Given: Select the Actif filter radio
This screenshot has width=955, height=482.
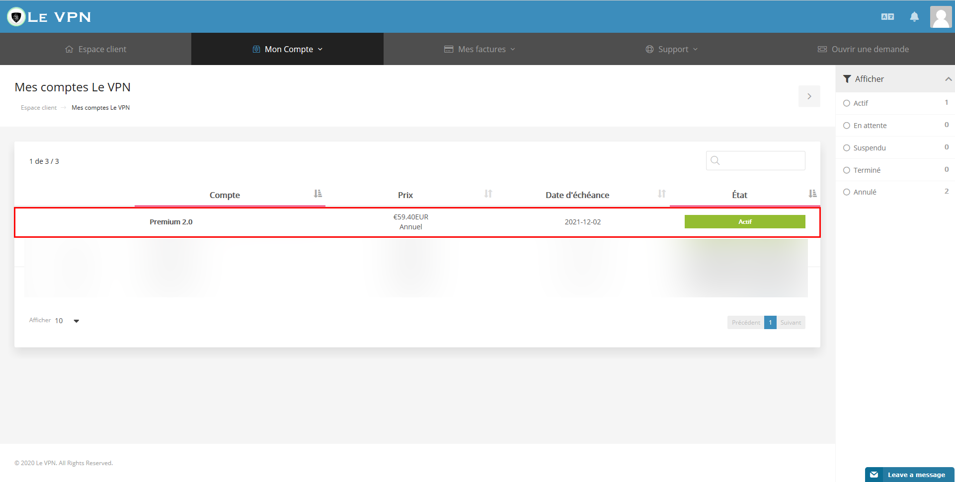Looking at the screenshot, I should [x=847, y=103].
